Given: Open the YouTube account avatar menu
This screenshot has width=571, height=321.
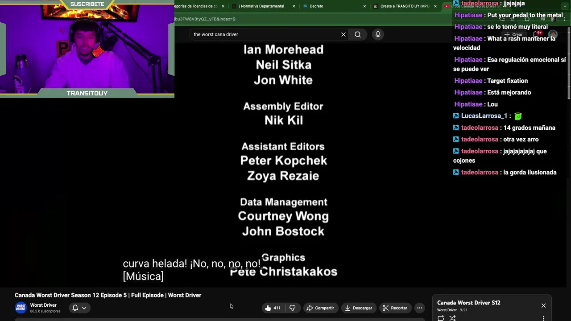Looking at the screenshot, I should click(x=553, y=34).
